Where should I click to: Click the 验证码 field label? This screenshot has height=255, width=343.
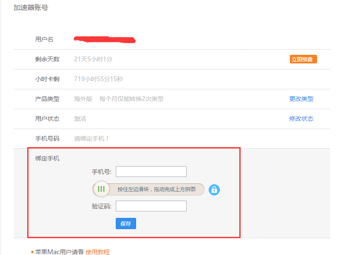click(x=102, y=206)
